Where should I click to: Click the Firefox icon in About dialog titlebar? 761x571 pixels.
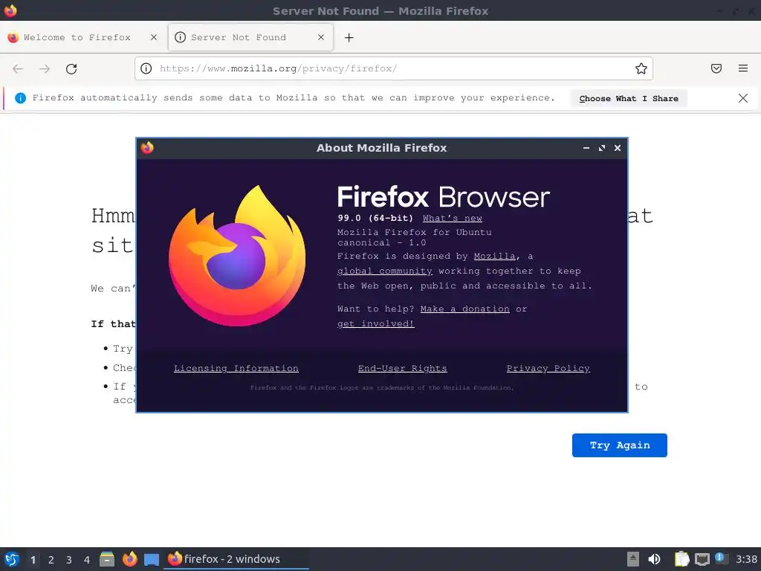coord(147,147)
